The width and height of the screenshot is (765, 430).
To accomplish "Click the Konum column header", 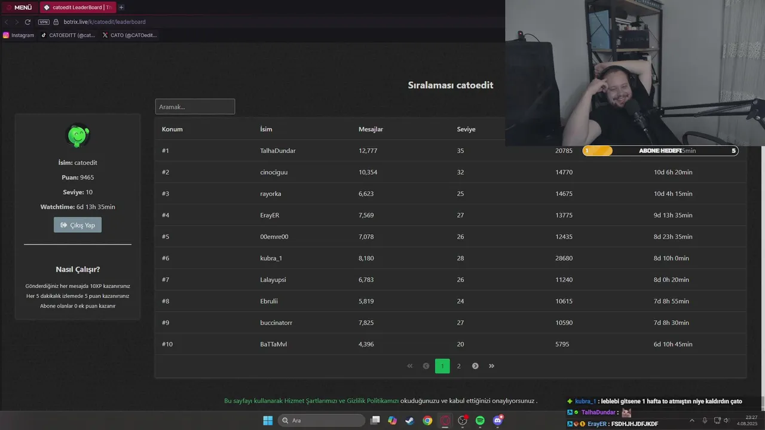I will [x=172, y=129].
